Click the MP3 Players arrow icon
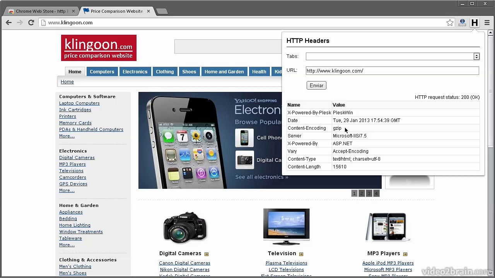Viewport: 495px width, 278px height. [x=405, y=254]
